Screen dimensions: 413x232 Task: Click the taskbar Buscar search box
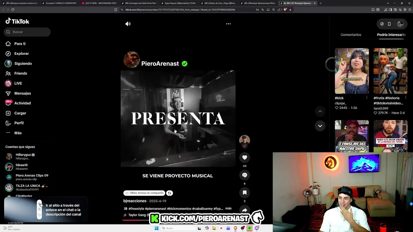(x=178, y=228)
